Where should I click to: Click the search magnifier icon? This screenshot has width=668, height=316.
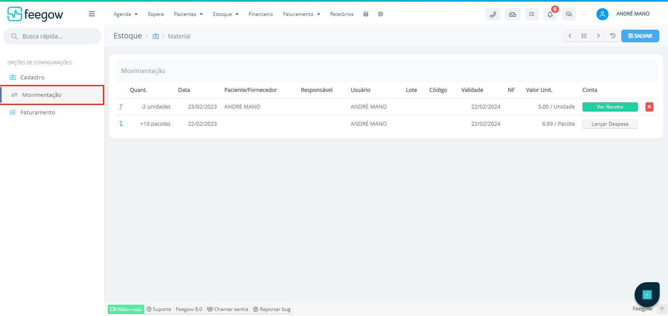click(14, 36)
